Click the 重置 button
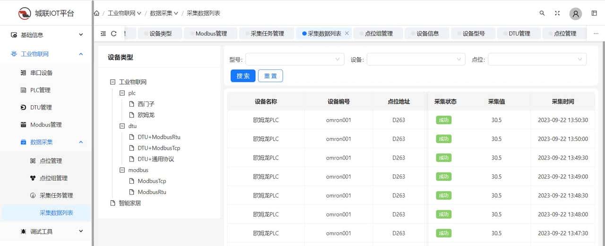Viewport: 605px width, 246px height. (270, 76)
